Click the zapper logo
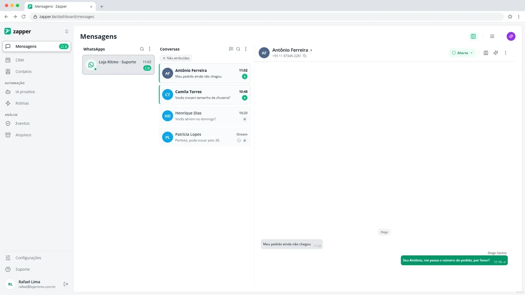Viewport: 525px width, 295px height. [x=18, y=31]
